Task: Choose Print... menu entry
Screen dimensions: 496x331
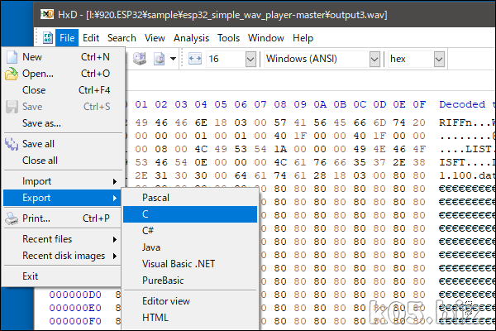Action: (x=63, y=218)
